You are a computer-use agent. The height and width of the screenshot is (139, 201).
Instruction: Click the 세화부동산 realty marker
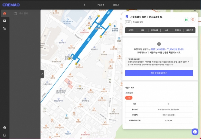click(x=94, y=47)
